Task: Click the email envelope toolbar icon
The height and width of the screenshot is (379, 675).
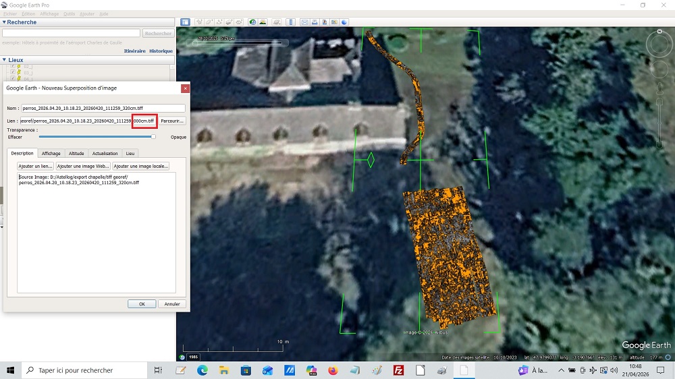Action: pyautogui.click(x=305, y=22)
